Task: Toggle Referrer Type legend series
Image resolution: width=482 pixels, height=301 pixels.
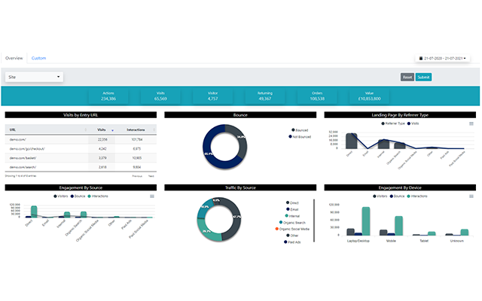Action: click(x=393, y=123)
